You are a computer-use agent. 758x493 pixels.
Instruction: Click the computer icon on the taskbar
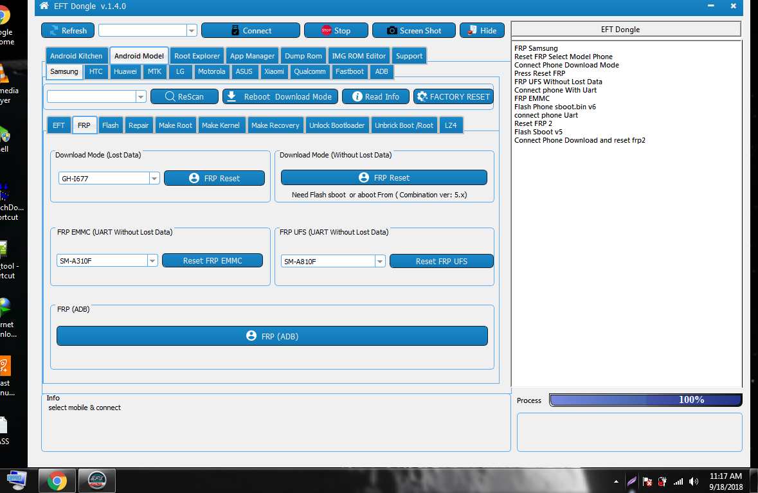coord(17,480)
